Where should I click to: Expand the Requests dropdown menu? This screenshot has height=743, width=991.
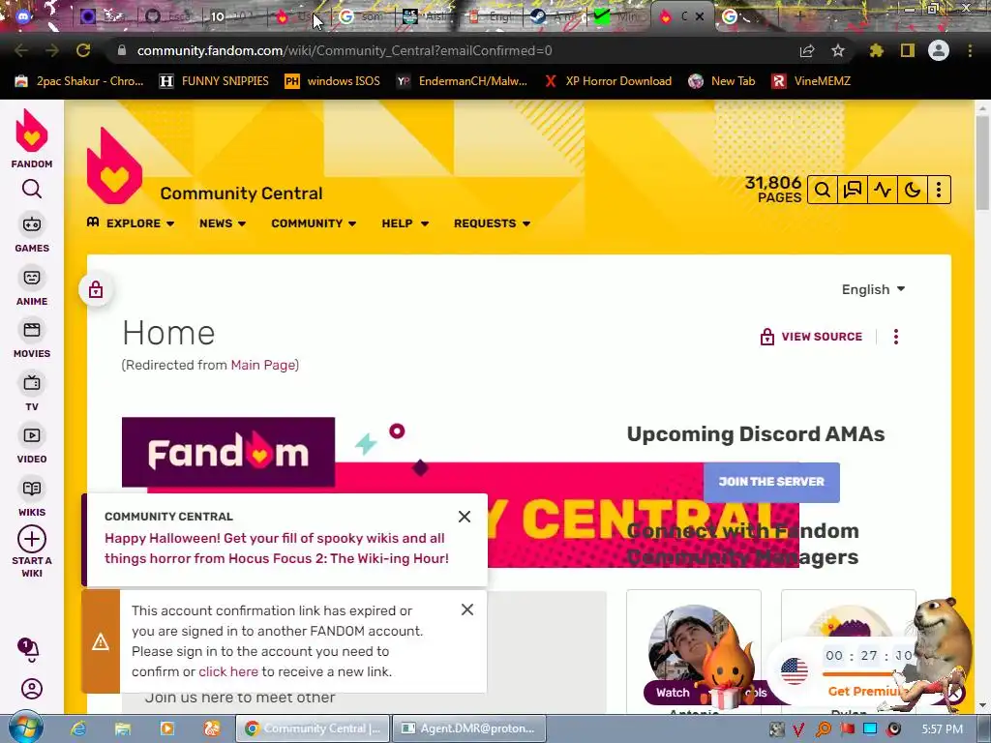pos(493,223)
